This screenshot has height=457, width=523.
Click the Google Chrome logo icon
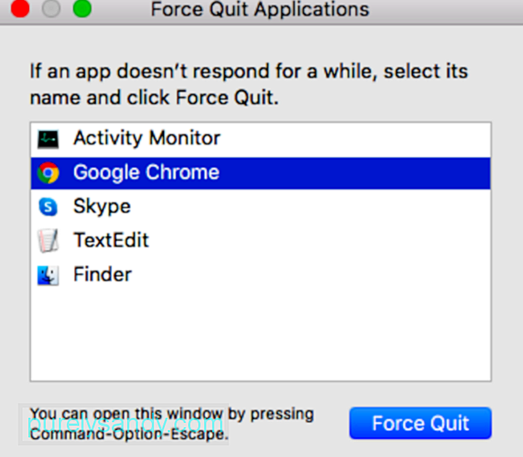(48, 173)
